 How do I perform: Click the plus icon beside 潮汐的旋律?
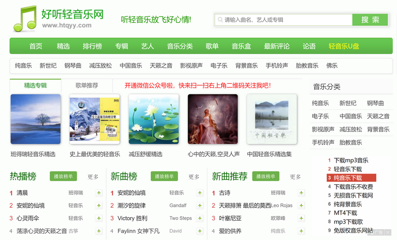[x=200, y=205]
